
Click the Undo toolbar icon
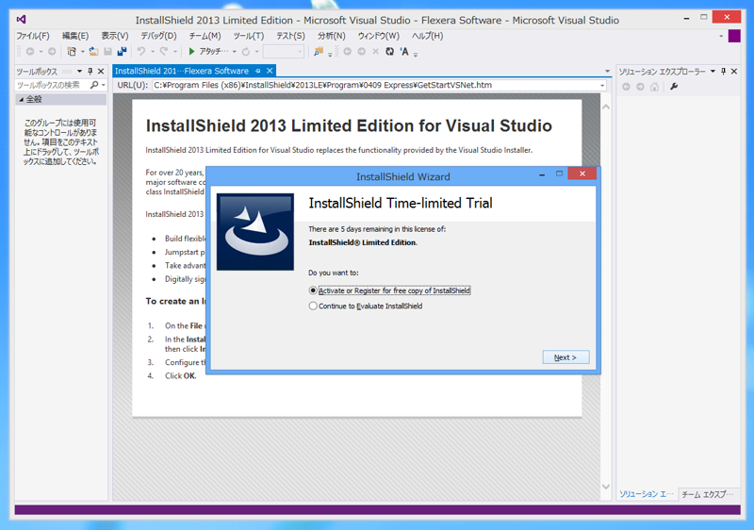tap(140, 52)
